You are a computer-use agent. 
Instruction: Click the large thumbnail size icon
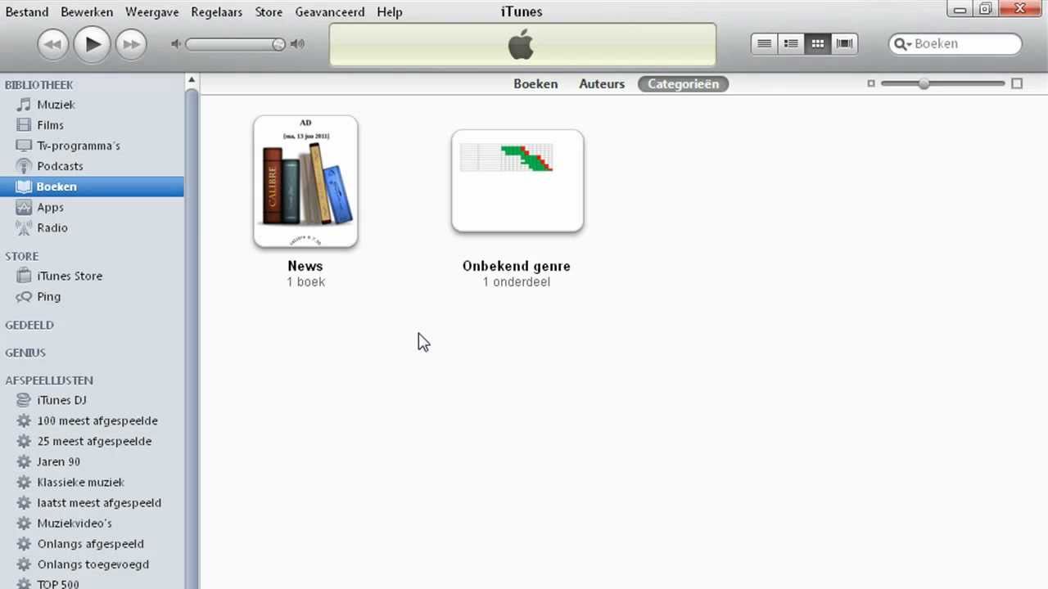pos(1017,83)
